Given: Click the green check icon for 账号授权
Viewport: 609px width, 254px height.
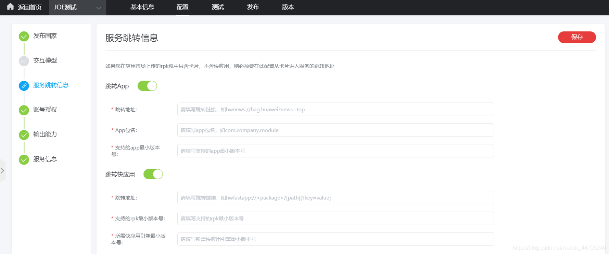Looking at the screenshot, I should click(24, 110).
